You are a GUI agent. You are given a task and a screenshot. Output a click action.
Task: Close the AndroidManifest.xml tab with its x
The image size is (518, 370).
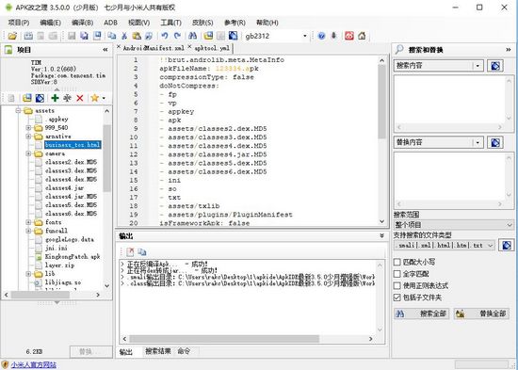(119, 47)
